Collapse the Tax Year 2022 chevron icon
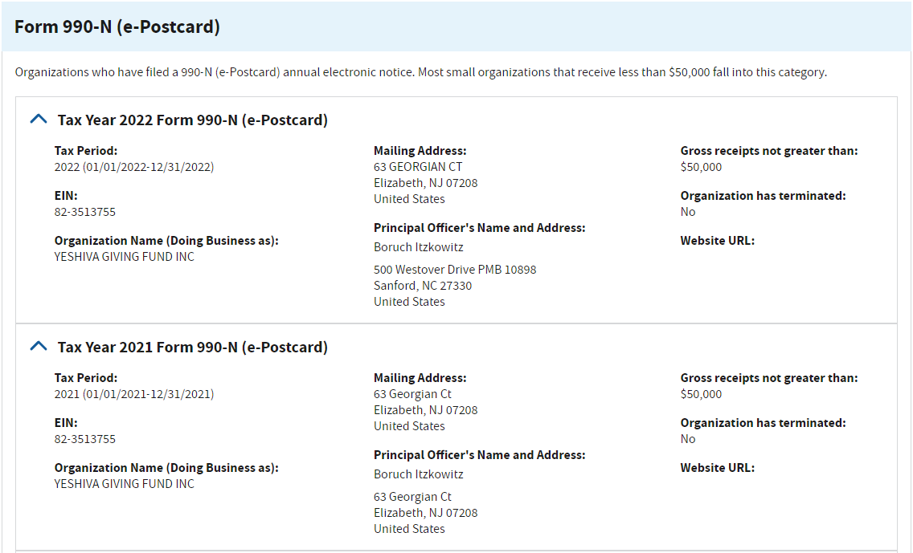Image resolution: width=913 pixels, height=553 pixels. (38, 120)
